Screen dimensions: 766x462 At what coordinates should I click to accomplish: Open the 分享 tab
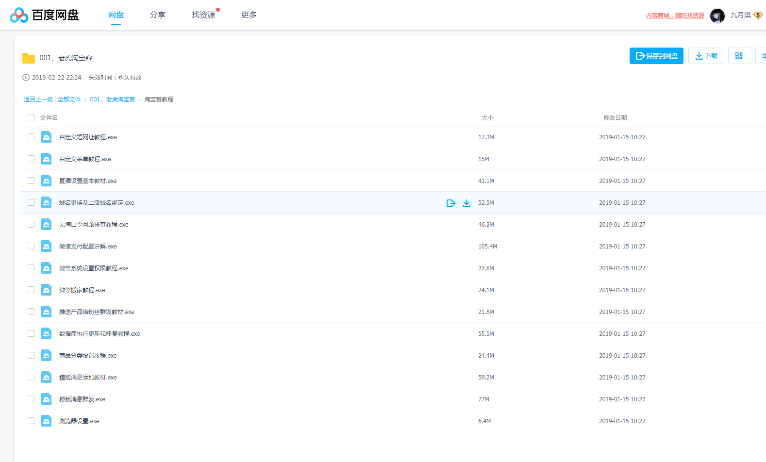click(x=158, y=15)
